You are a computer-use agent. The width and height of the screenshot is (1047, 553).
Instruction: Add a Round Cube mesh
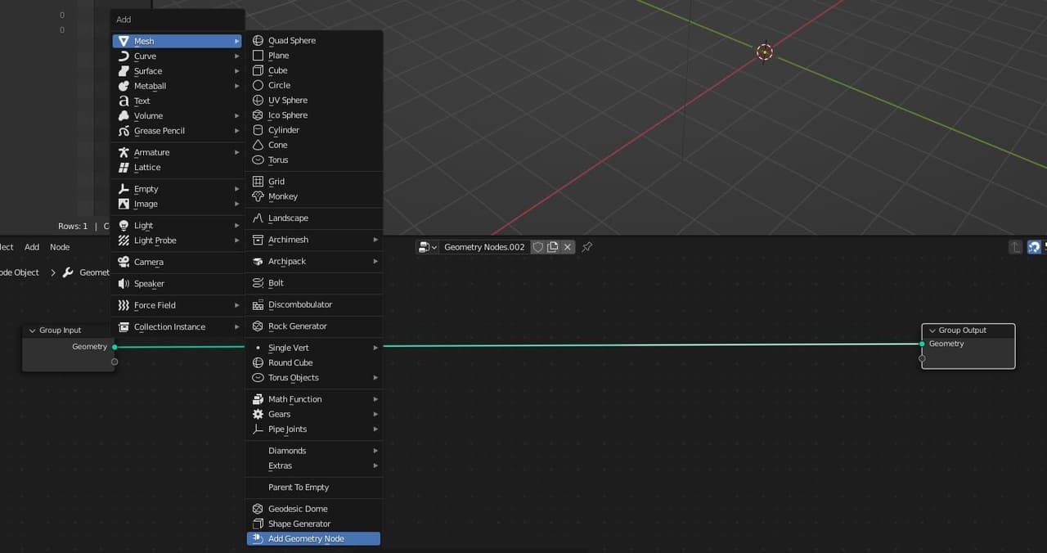tap(313, 362)
